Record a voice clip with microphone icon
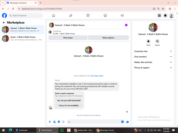The image size is (178, 133). click(50, 122)
